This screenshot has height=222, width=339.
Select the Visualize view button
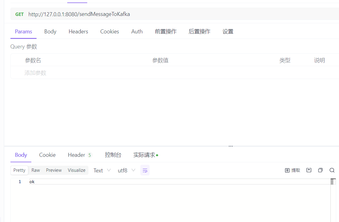click(76, 170)
